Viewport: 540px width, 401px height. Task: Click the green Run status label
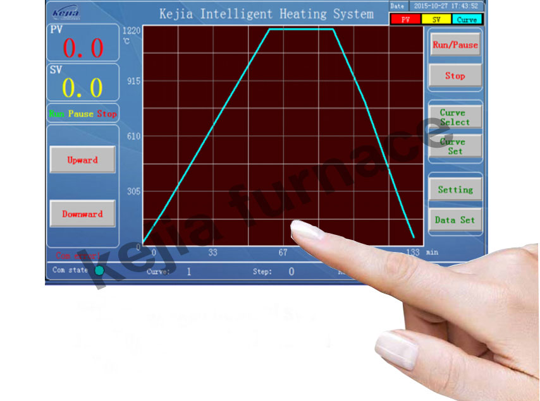click(x=56, y=114)
